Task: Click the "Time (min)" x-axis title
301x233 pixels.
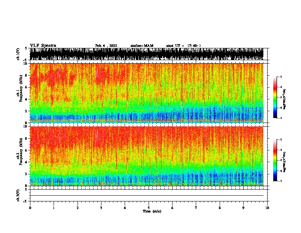Action: (x=152, y=211)
